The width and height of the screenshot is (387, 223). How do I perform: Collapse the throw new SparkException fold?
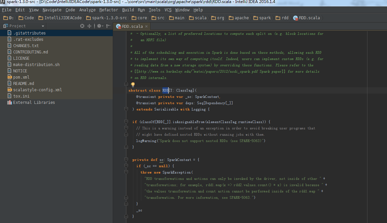point(126,172)
